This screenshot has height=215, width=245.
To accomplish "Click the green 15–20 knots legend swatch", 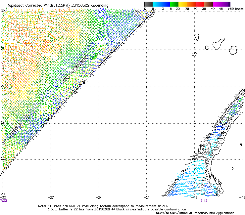I will click(x=174, y=4).
